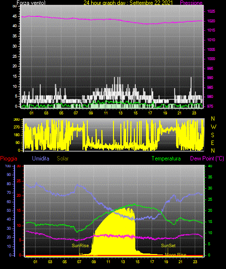Click the SunRise marker label
Viewport: 226px width, 269px height.
pyautogui.click(x=81, y=246)
